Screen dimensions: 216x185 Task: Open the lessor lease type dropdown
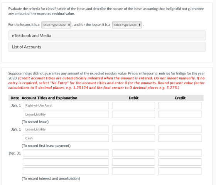click(x=127, y=25)
